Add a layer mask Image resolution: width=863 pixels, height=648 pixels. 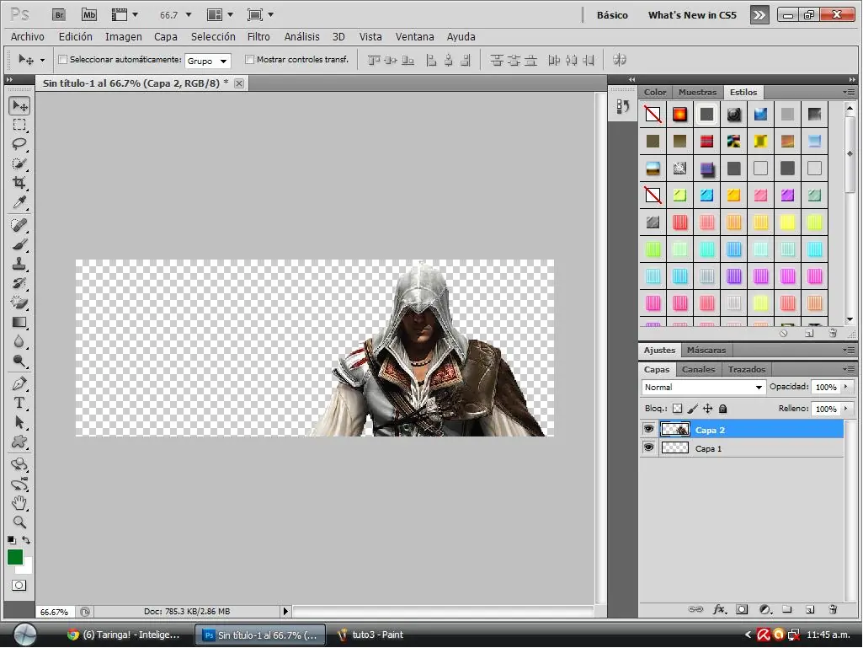click(x=742, y=609)
